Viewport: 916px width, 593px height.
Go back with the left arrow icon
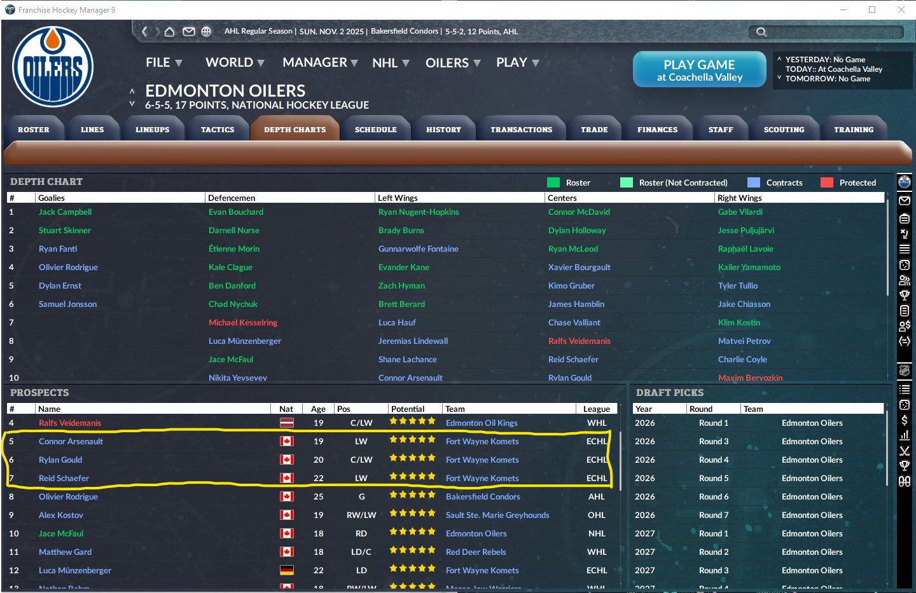tap(144, 32)
